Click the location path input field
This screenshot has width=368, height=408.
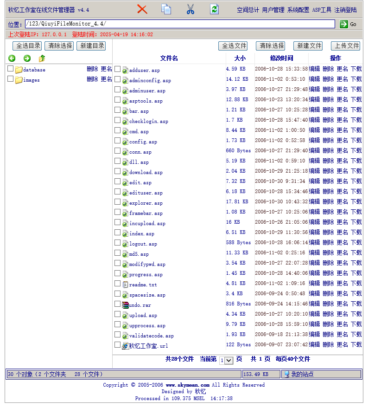180,24
